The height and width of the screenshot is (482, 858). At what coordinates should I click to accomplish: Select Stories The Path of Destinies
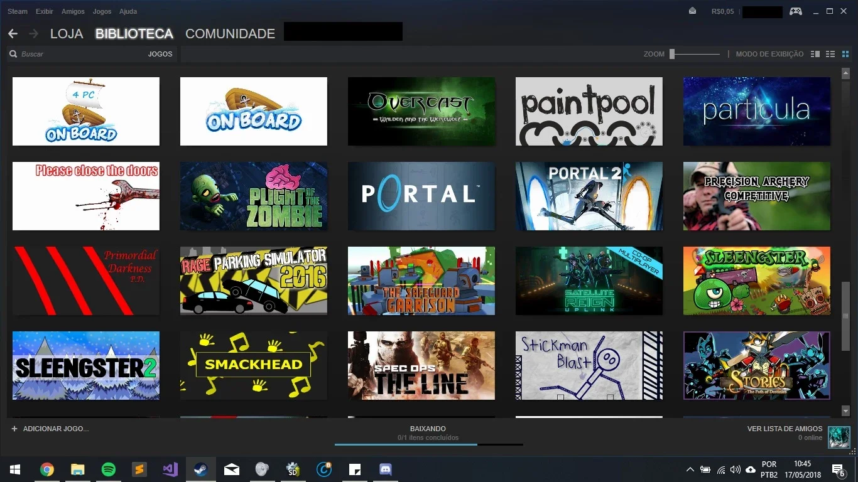click(757, 365)
